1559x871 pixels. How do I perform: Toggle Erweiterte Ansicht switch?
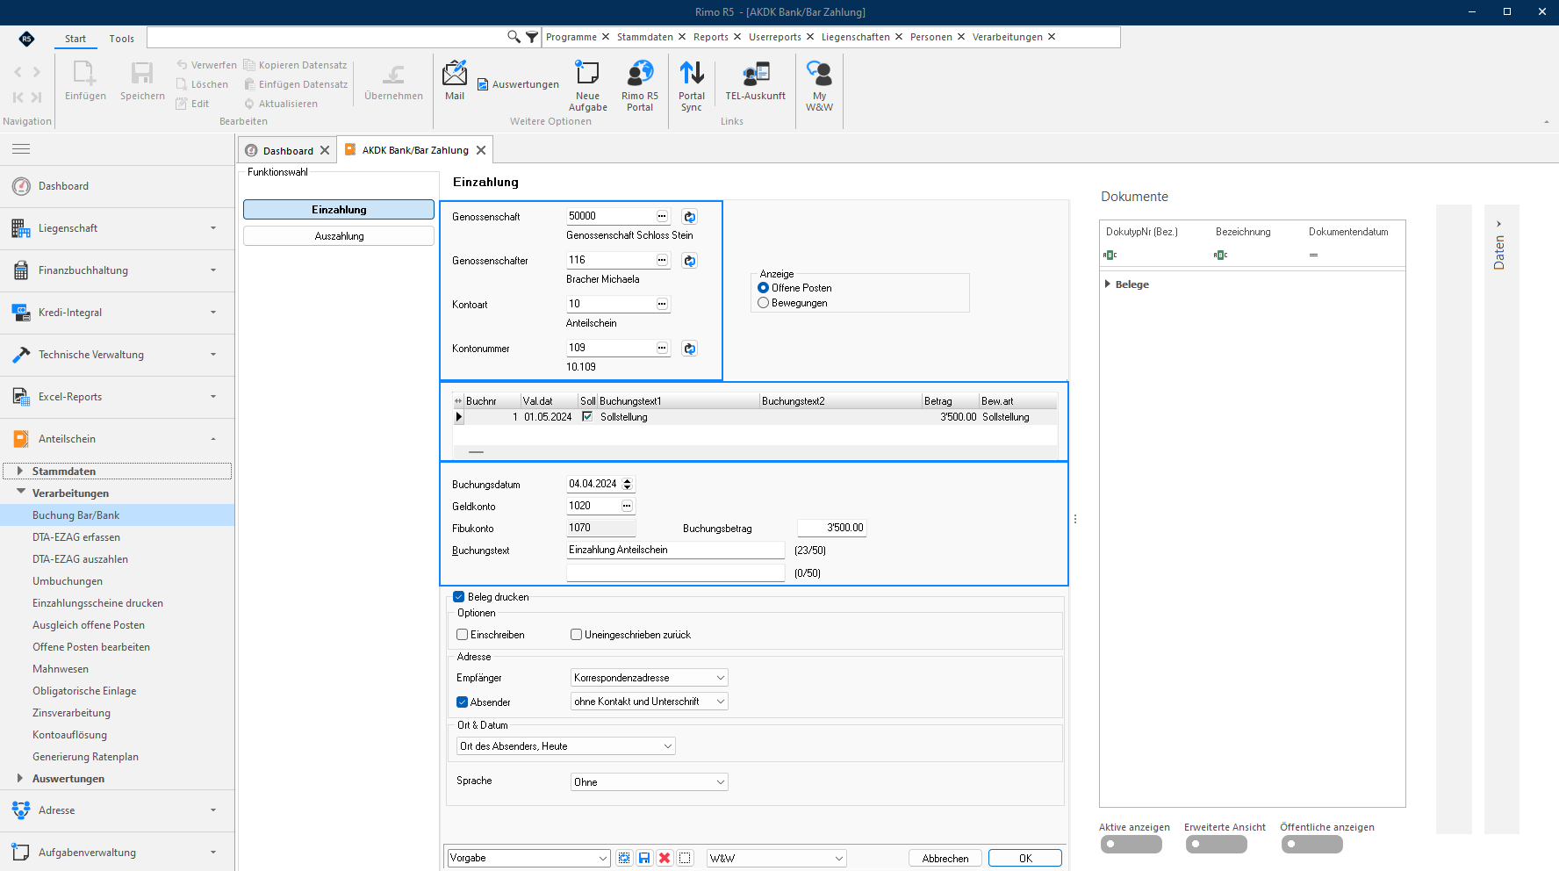pyautogui.click(x=1216, y=844)
